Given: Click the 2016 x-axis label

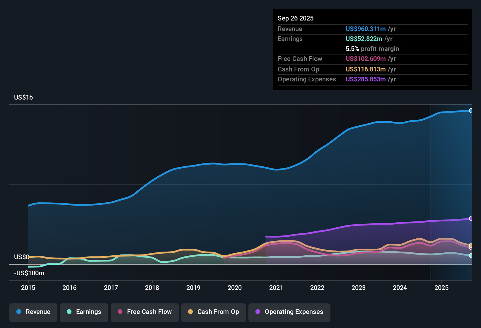Looking at the screenshot, I should coord(69,288).
